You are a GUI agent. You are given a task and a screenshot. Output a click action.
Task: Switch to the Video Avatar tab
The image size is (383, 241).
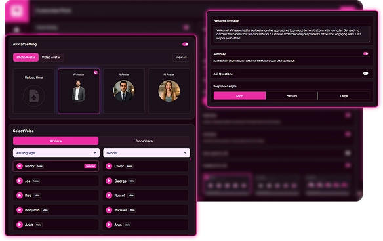(51, 58)
